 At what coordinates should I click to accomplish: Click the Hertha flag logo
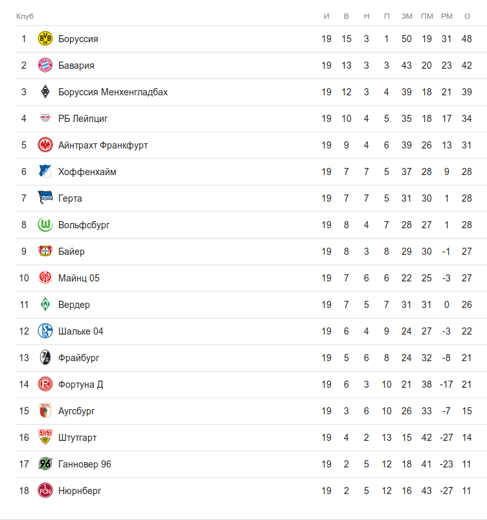pos(45,198)
